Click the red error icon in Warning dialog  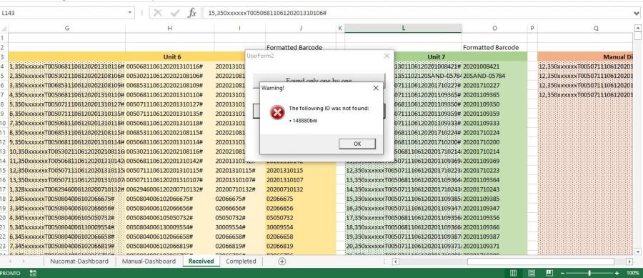pos(277,113)
